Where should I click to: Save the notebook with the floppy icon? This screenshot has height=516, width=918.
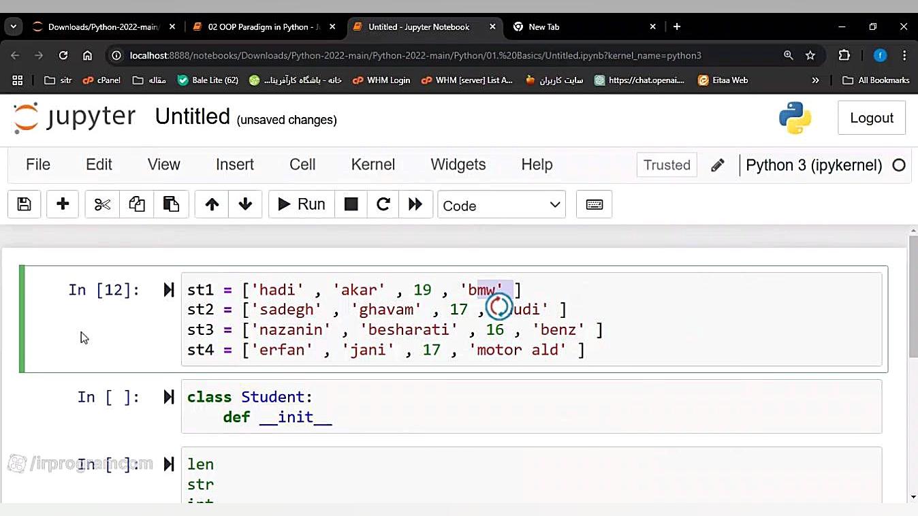pyautogui.click(x=25, y=204)
